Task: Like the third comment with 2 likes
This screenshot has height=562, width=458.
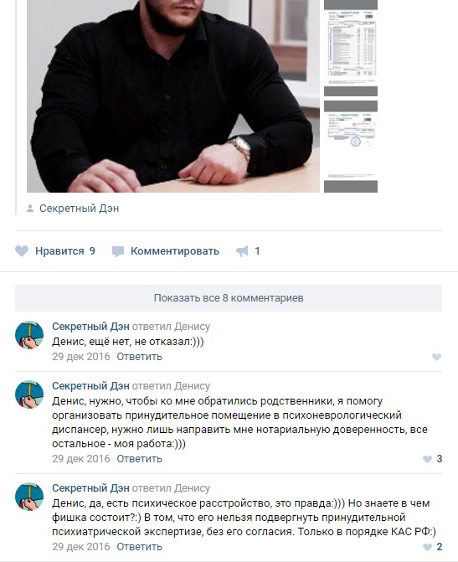Action: click(x=427, y=547)
